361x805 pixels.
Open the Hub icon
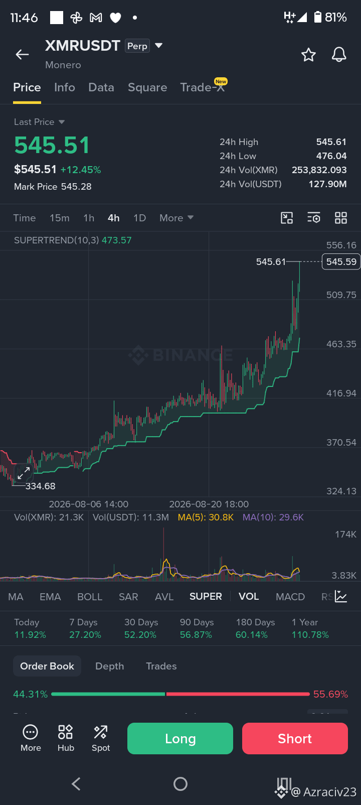(66, 738)
